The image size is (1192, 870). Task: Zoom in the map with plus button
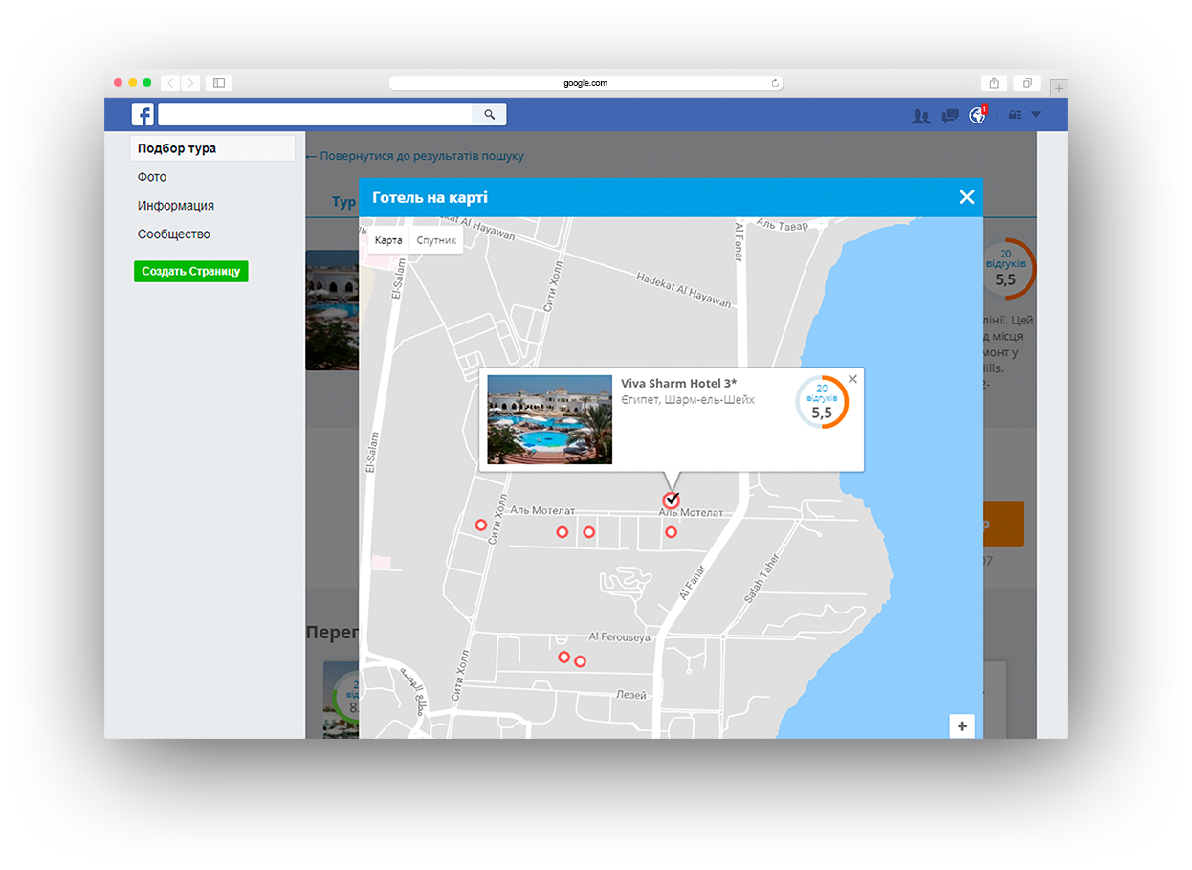(961, 726)
